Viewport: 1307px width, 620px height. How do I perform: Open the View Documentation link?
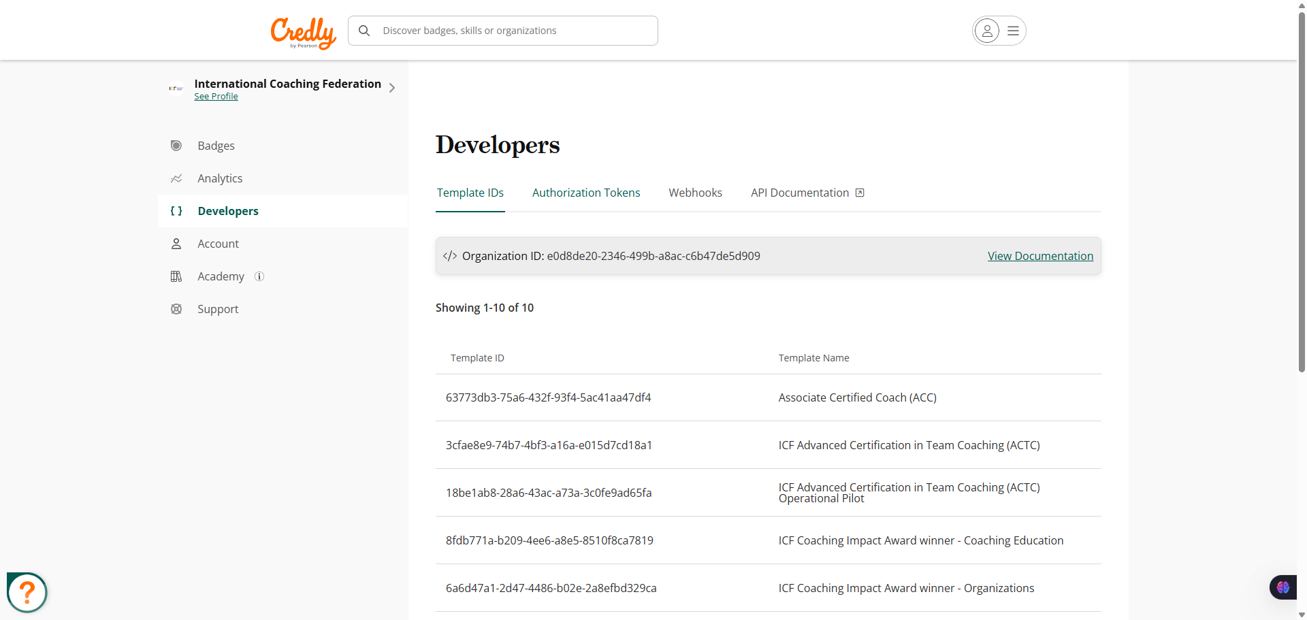pyautogui.click(x=1040, y=256)
